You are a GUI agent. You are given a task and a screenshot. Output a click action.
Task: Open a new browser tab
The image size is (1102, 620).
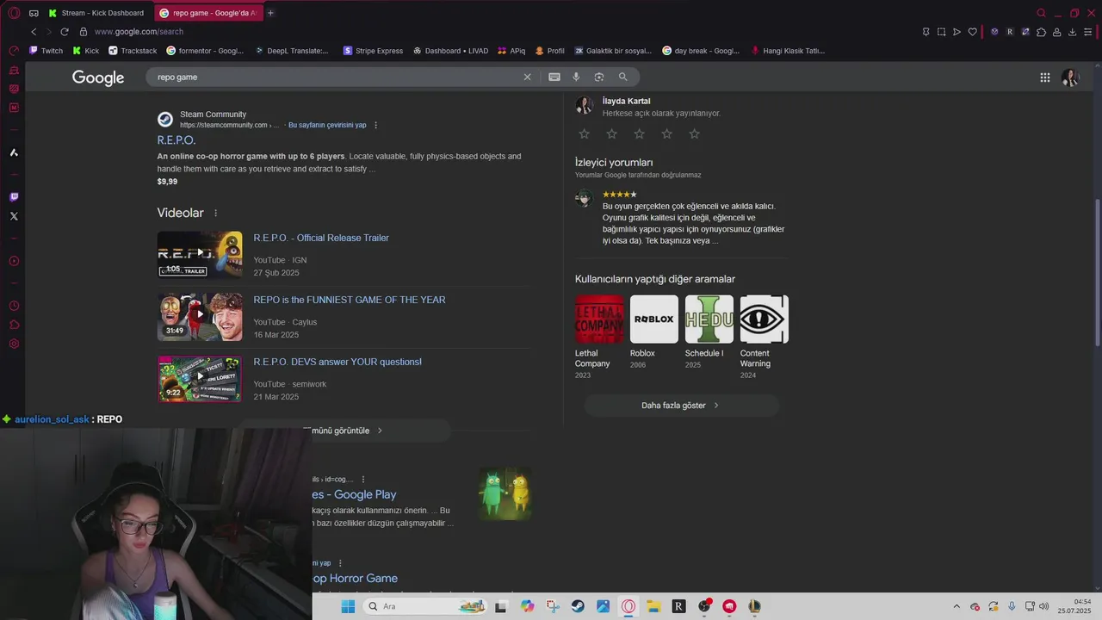click(x=270, y=13)
